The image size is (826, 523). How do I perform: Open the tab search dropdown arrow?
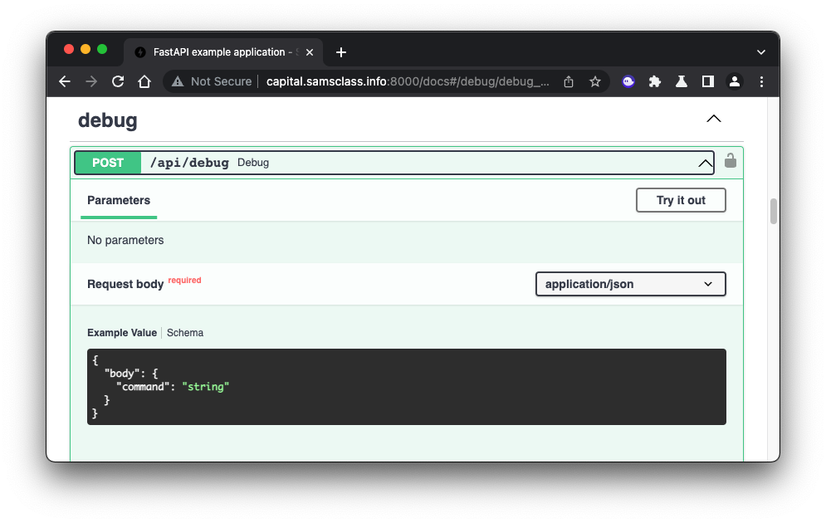761,51
